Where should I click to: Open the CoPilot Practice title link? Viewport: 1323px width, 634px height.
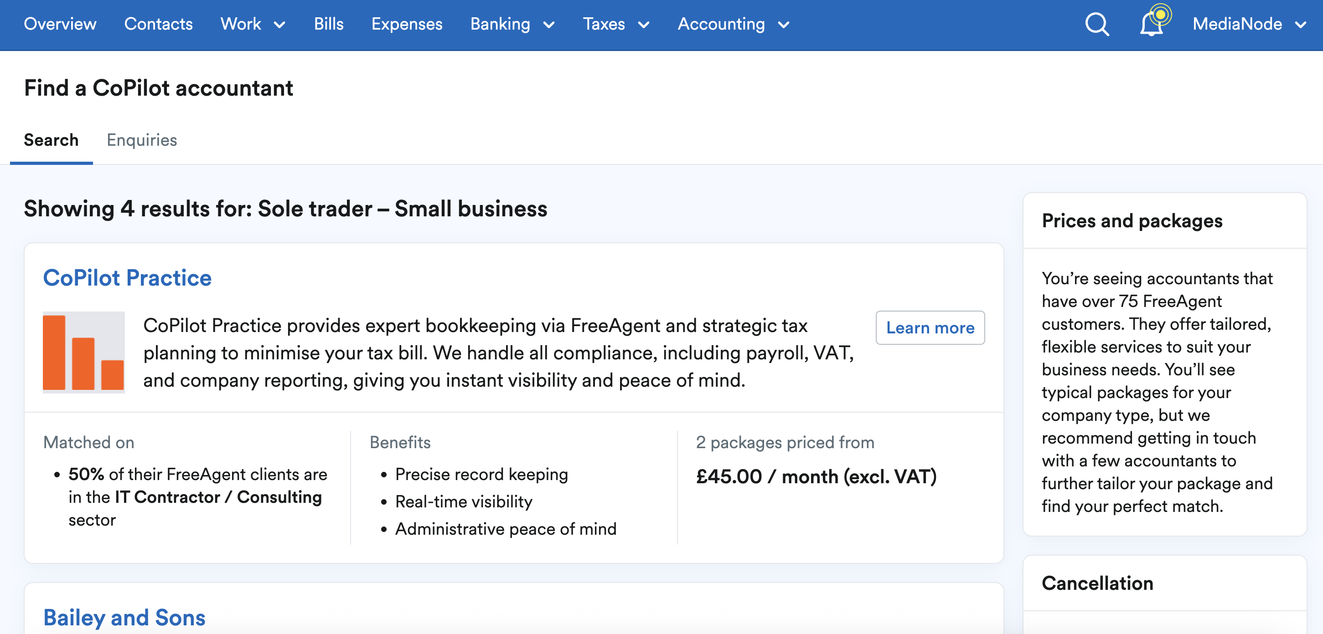click(127, 277)
